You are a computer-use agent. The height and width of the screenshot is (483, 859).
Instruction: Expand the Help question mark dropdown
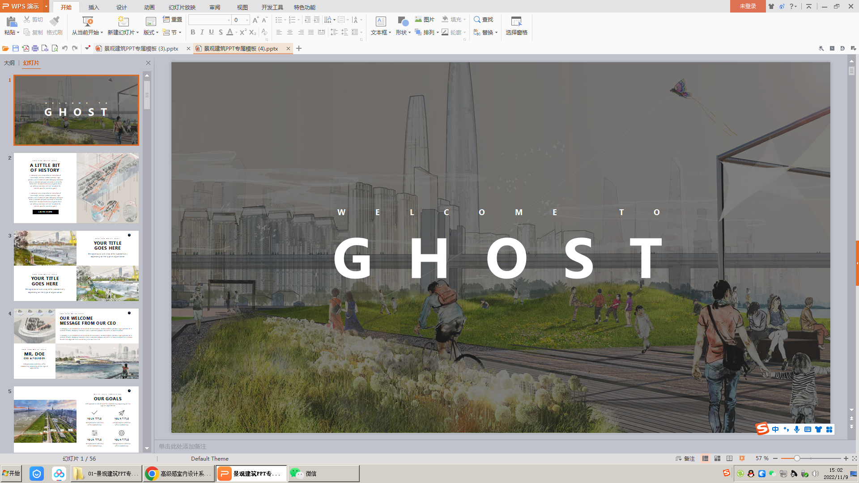tap(793, 6)
